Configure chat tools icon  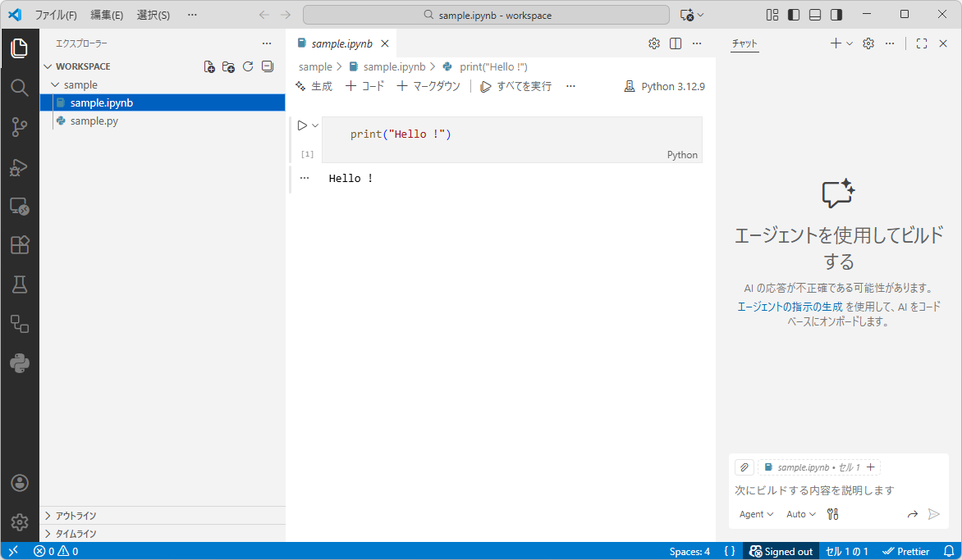(x=832, y=514)
